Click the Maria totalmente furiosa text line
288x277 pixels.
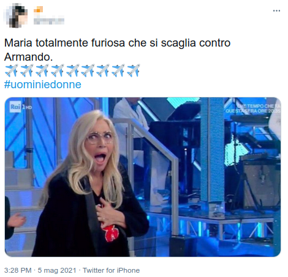pyautogui.click(x=117, y=43)
